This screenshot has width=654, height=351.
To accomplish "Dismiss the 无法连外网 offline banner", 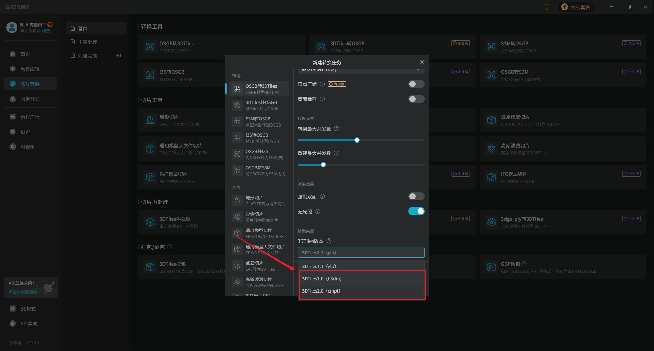I will pos(53,283).
